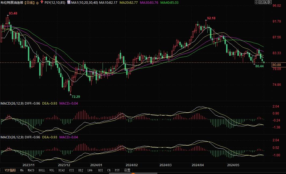Image resolution: width=286 pixels, height=174 pixels.
Task: Click the circled minus icon after 日线
Action: point(37,3)
